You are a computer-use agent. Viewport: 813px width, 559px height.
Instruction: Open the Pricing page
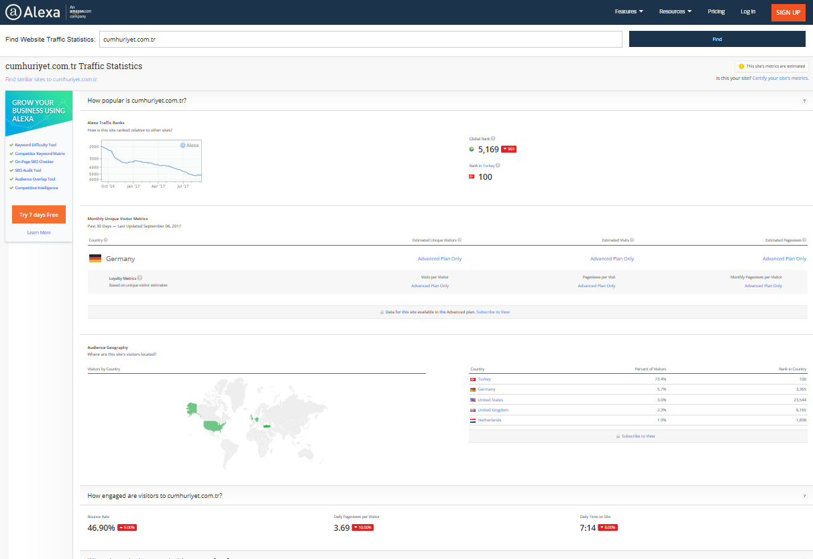click(716, 11)
